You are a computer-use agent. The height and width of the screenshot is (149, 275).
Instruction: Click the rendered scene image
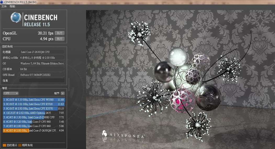coord(181,80)
